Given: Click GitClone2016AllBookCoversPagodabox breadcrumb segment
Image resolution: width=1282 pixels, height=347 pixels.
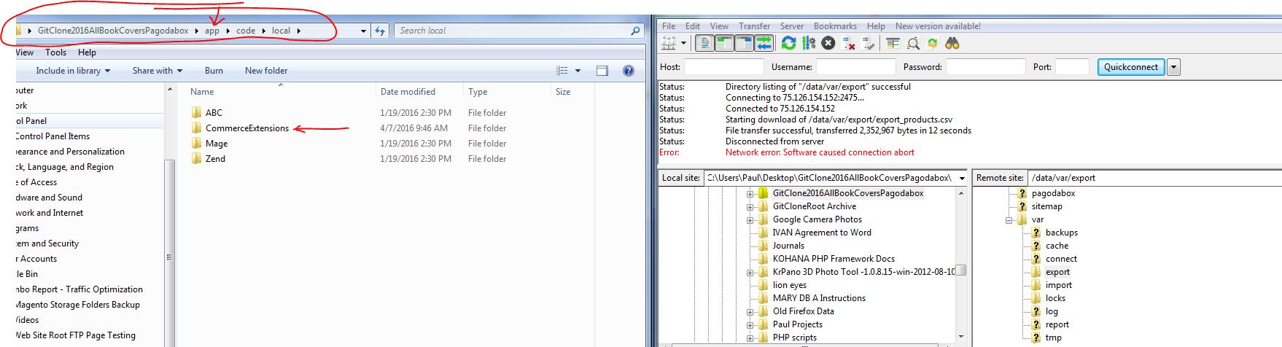Looking at the screenshot, I should [113, 31].
